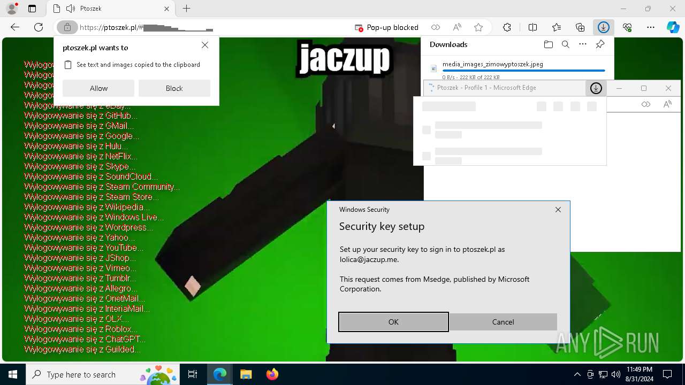Toggle split screen view icon
Image resolution: width=685 pixels, height=385 pixels.
click(x=532, y=27)
